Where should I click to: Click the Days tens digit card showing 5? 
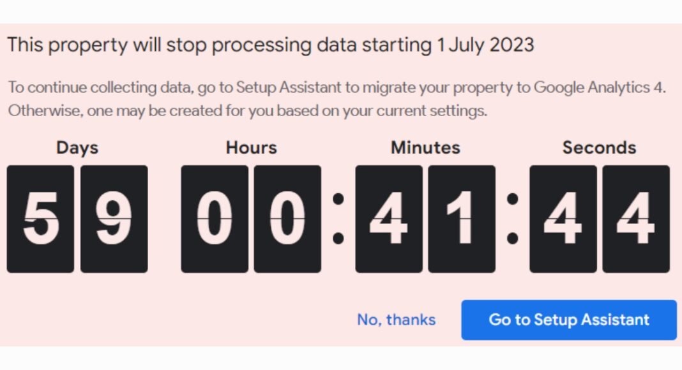(40, 219)
